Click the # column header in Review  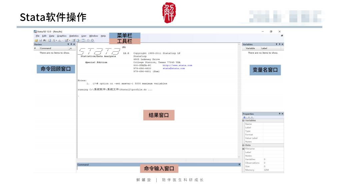[x=36, y=48]
